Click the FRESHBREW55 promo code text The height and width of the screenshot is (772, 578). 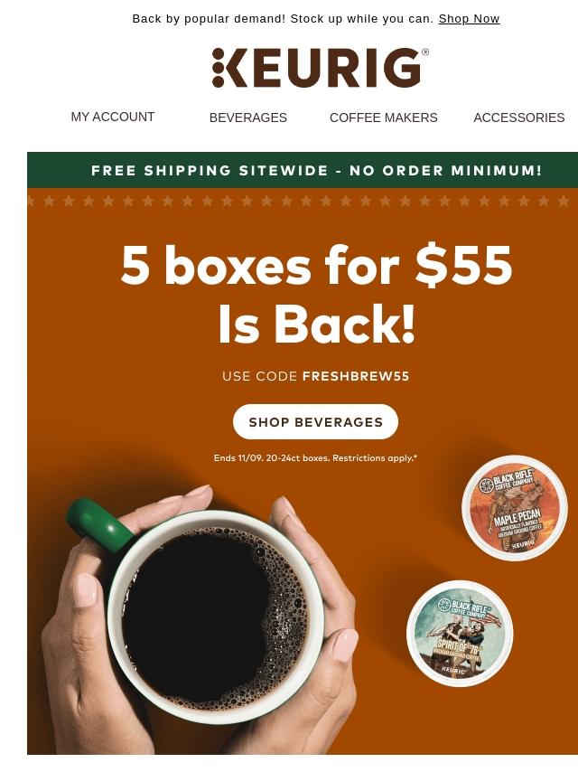(x=356, y=377)
